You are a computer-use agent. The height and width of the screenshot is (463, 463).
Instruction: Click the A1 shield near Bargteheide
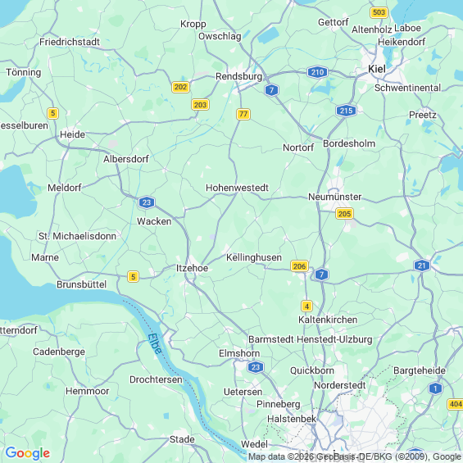[x=435, y=388]
